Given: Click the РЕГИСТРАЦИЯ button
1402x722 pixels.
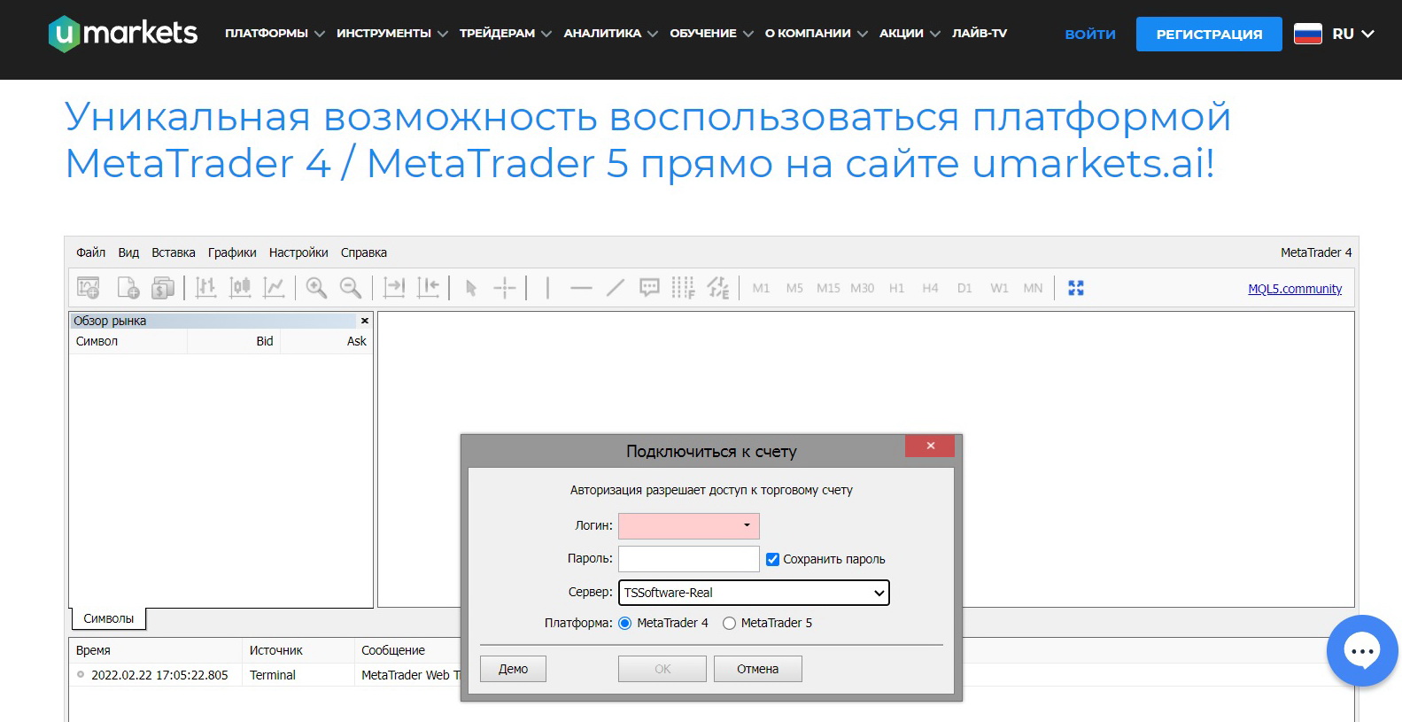Looking at the screenshot, I should coord(1209,34).
